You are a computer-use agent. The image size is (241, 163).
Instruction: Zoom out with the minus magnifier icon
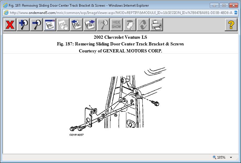click(x=36, y=25)
